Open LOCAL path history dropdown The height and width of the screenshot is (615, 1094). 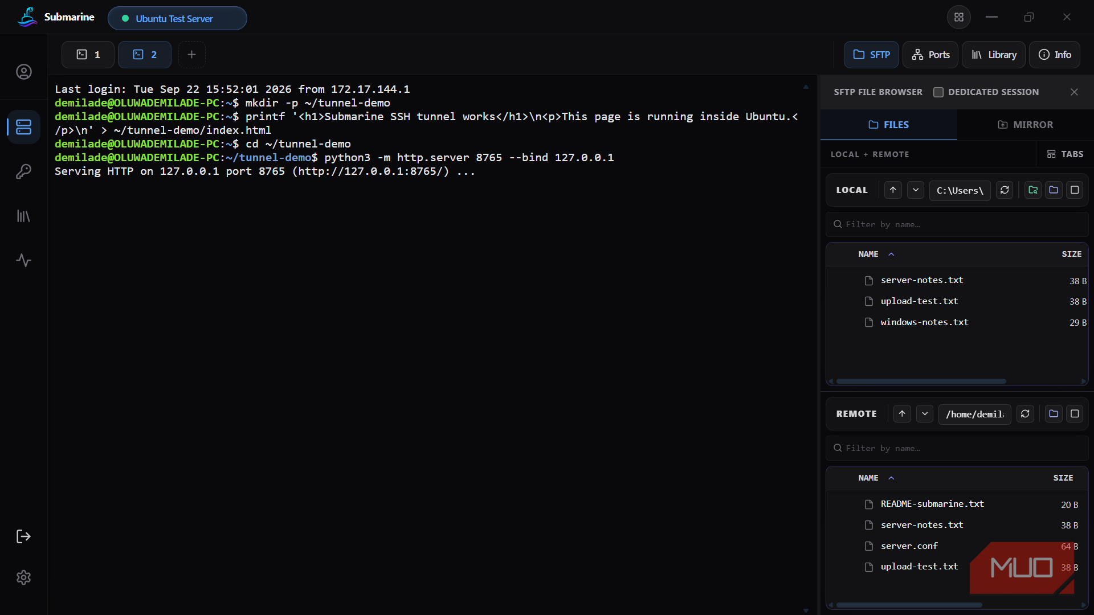[x=916, y=190]
